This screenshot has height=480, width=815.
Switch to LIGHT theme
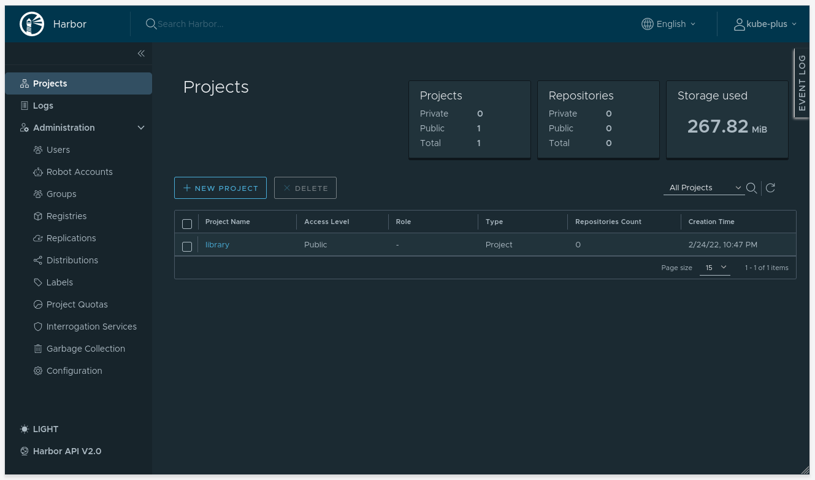tap(39, 429)
